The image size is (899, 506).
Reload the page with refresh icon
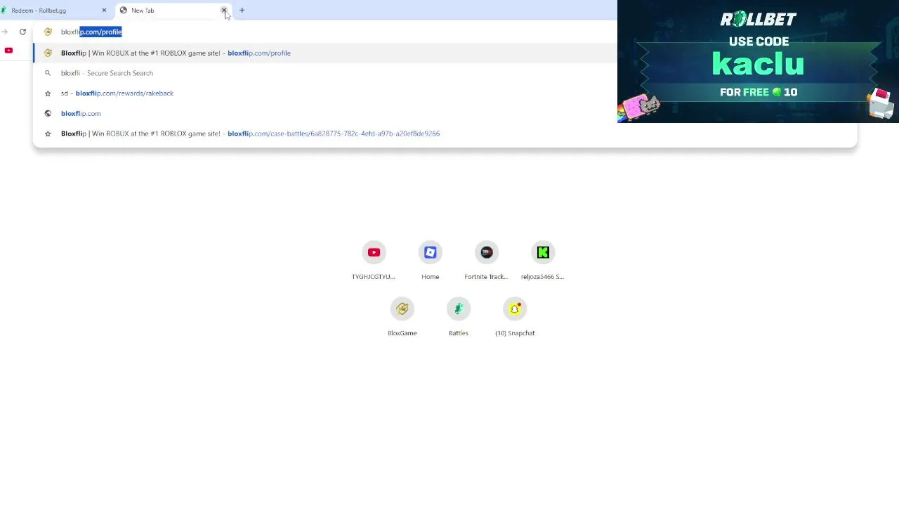coord(22,32)
